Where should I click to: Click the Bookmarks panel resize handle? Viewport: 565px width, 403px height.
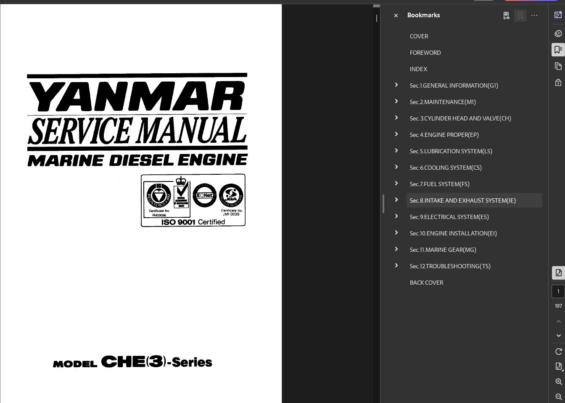click(383, 204)
